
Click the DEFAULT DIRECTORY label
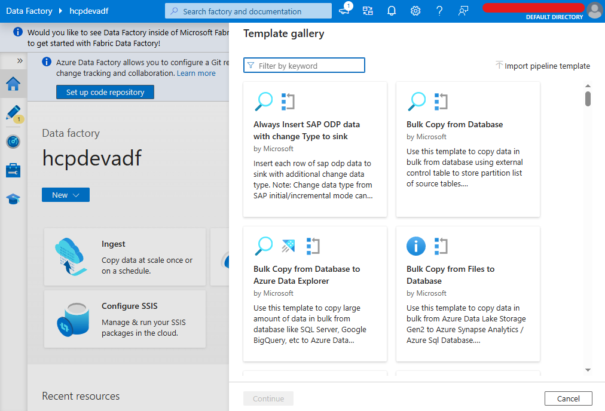click(554, 17)
